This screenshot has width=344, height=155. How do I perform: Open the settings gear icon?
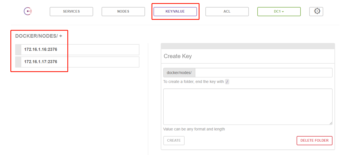click(317, 11)
